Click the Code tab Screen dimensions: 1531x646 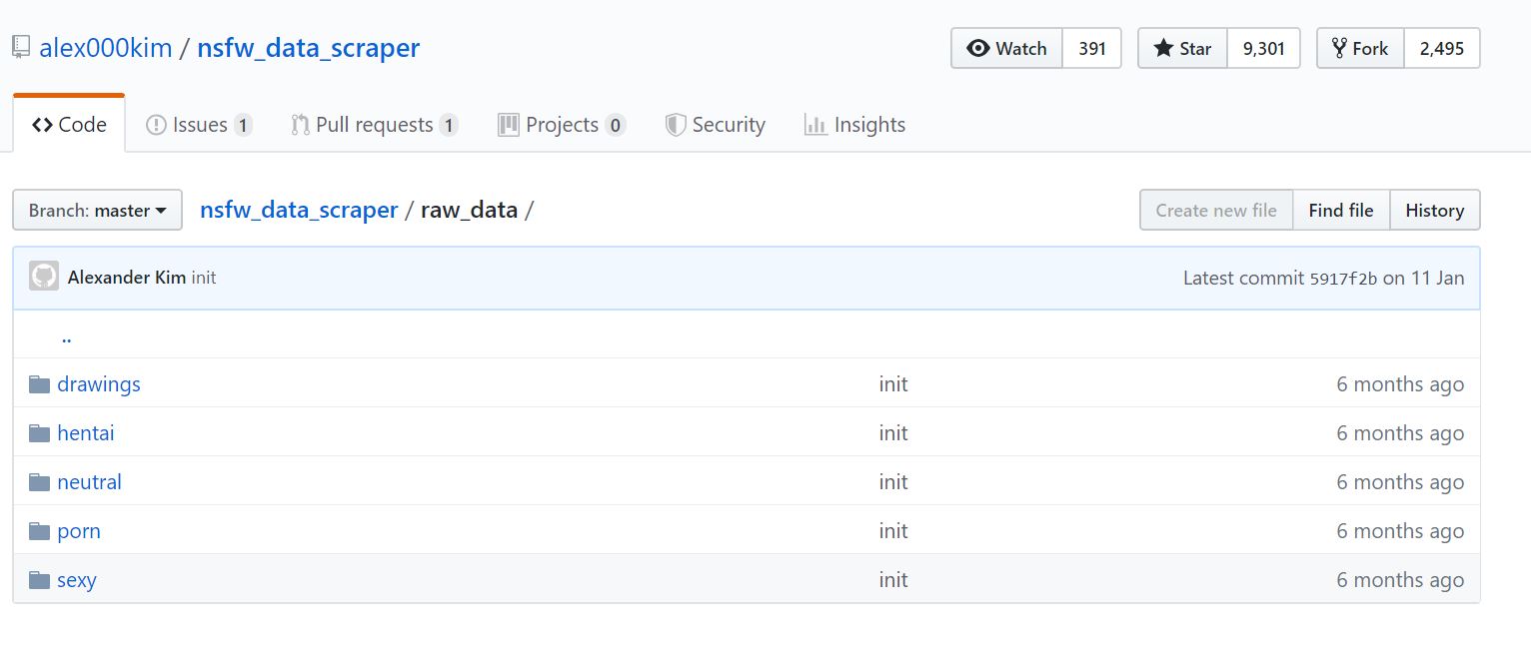(x=69, y=125)
